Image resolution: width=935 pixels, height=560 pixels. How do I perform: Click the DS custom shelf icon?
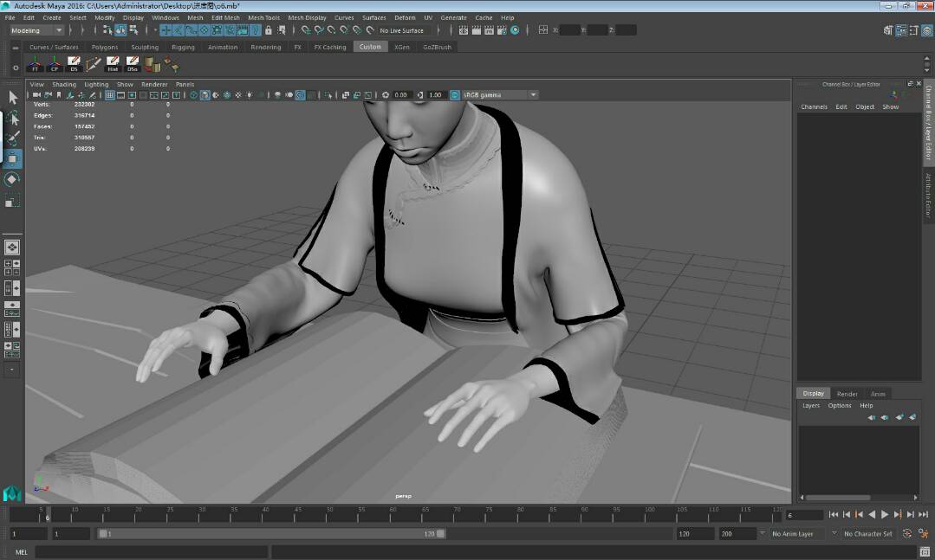(74, 64)
